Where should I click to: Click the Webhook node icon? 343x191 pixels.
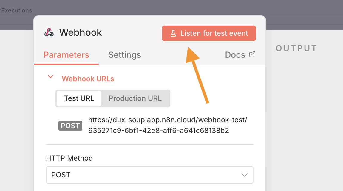[49, 32]
